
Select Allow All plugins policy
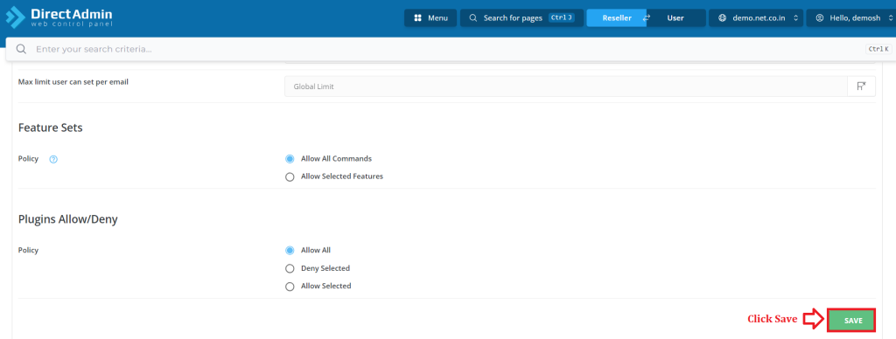coord(290,250)
